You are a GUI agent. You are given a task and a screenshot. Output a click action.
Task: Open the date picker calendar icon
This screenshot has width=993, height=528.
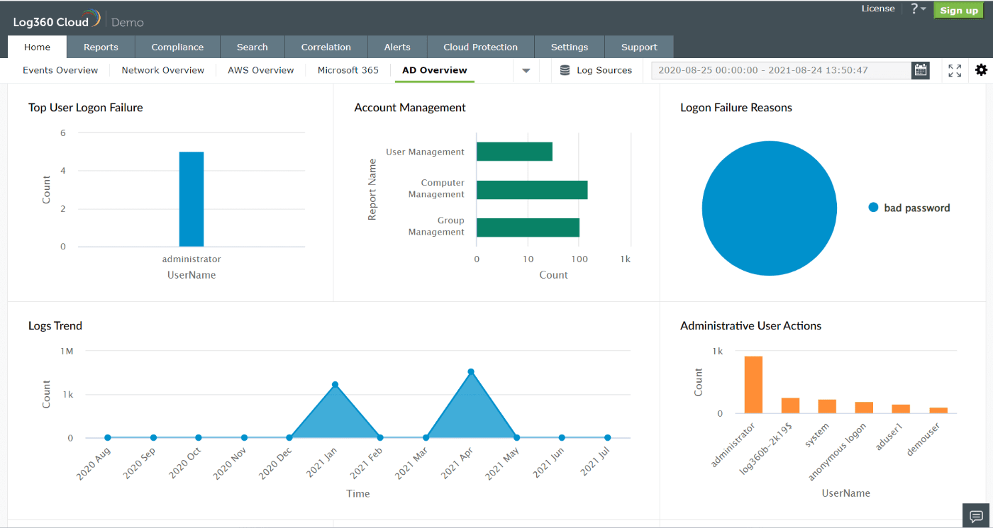click(x=920, y=70)
